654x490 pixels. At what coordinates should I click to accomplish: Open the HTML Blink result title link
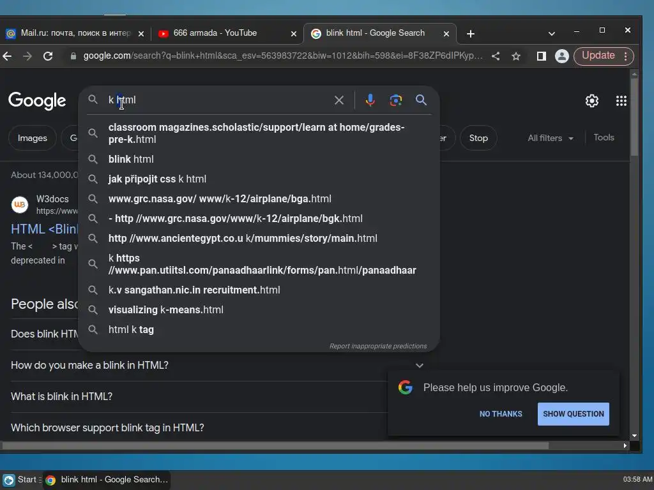44,229
